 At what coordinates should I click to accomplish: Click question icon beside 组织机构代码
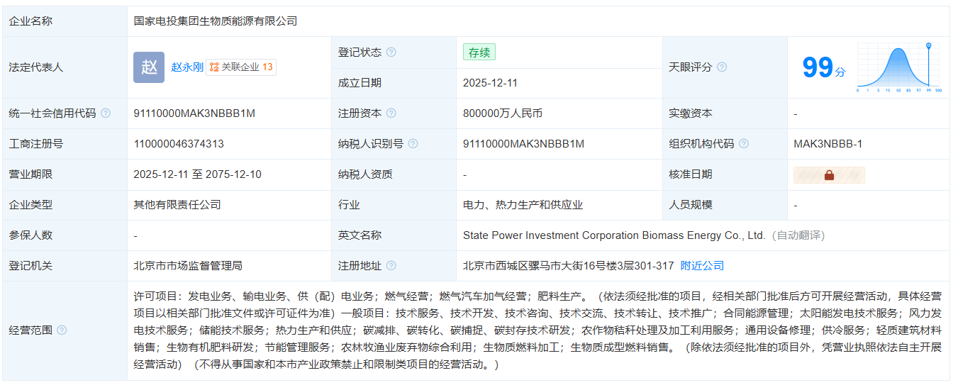click(x=744, y=144)
